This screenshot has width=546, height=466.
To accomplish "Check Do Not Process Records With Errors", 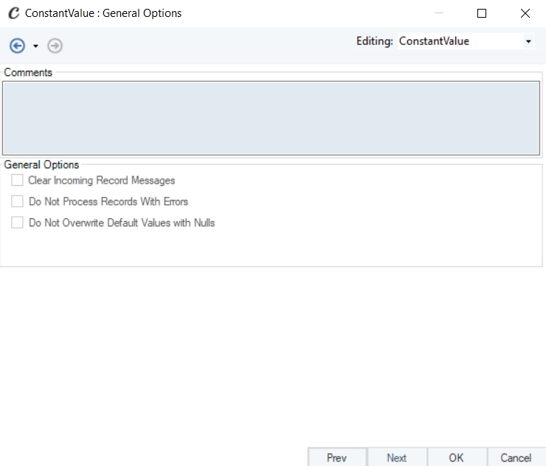I will coord(18,201).
